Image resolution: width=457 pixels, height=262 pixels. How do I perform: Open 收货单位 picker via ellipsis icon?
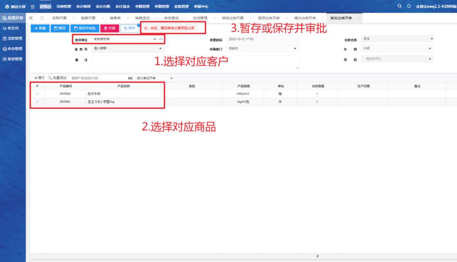161,39
